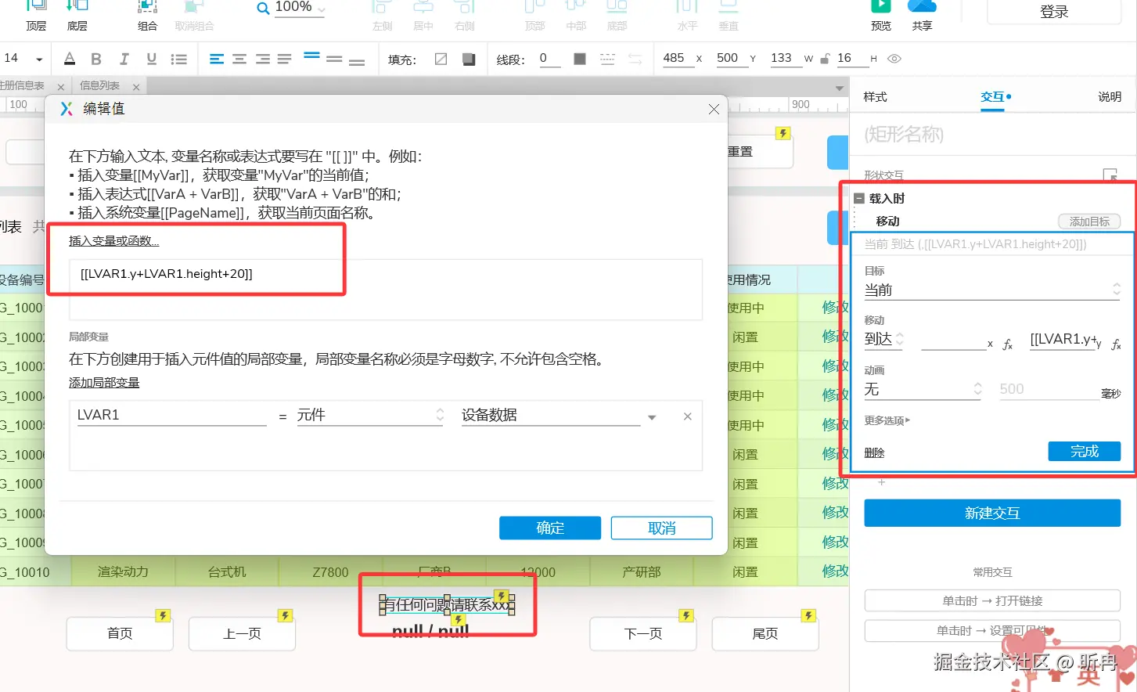This screenshot has height=692, width=1137.
Task: Toggle underline text formatting
Action: coord(152,59)
